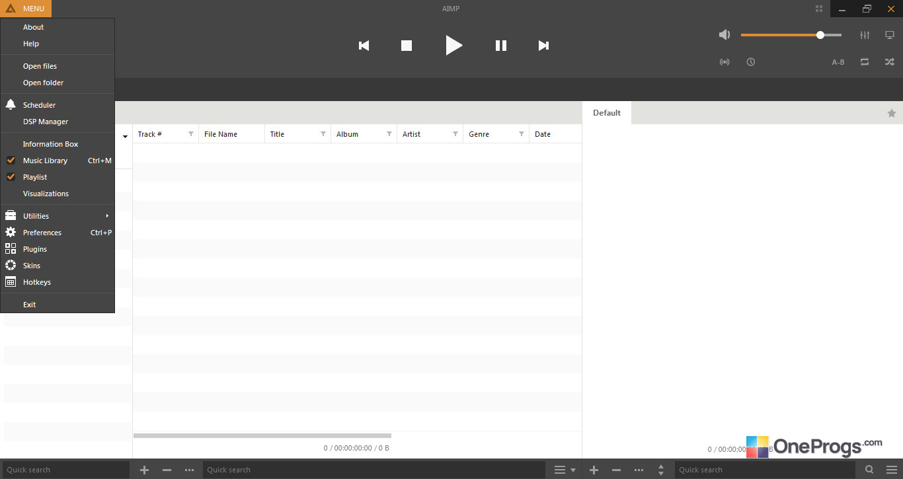
Task: Choose Open files in the menu
Action: click(x=58, y=66)
